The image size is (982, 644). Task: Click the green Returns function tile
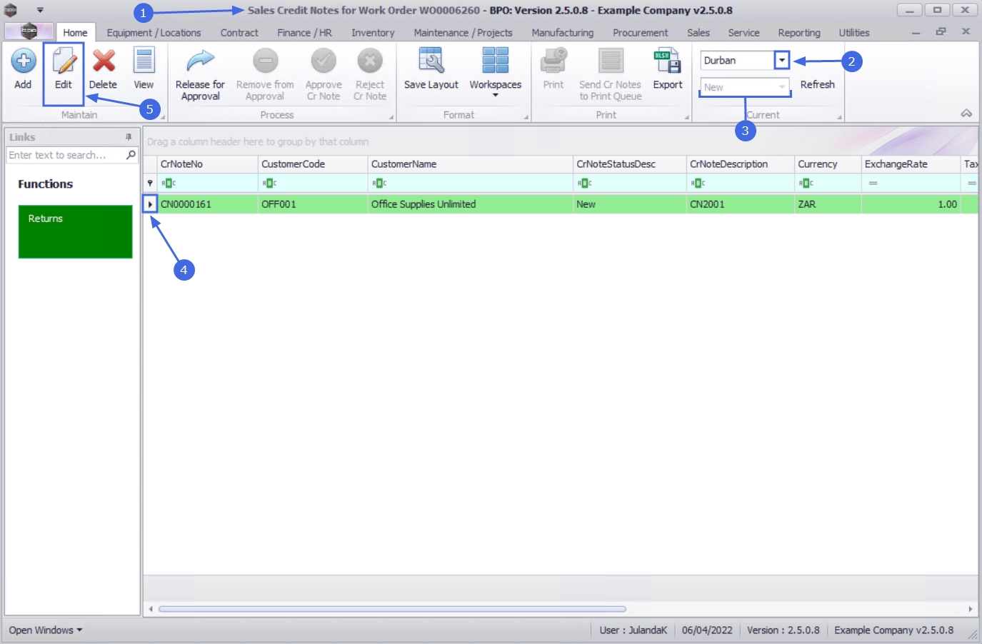pyautogui.click(x=75, y=231)
